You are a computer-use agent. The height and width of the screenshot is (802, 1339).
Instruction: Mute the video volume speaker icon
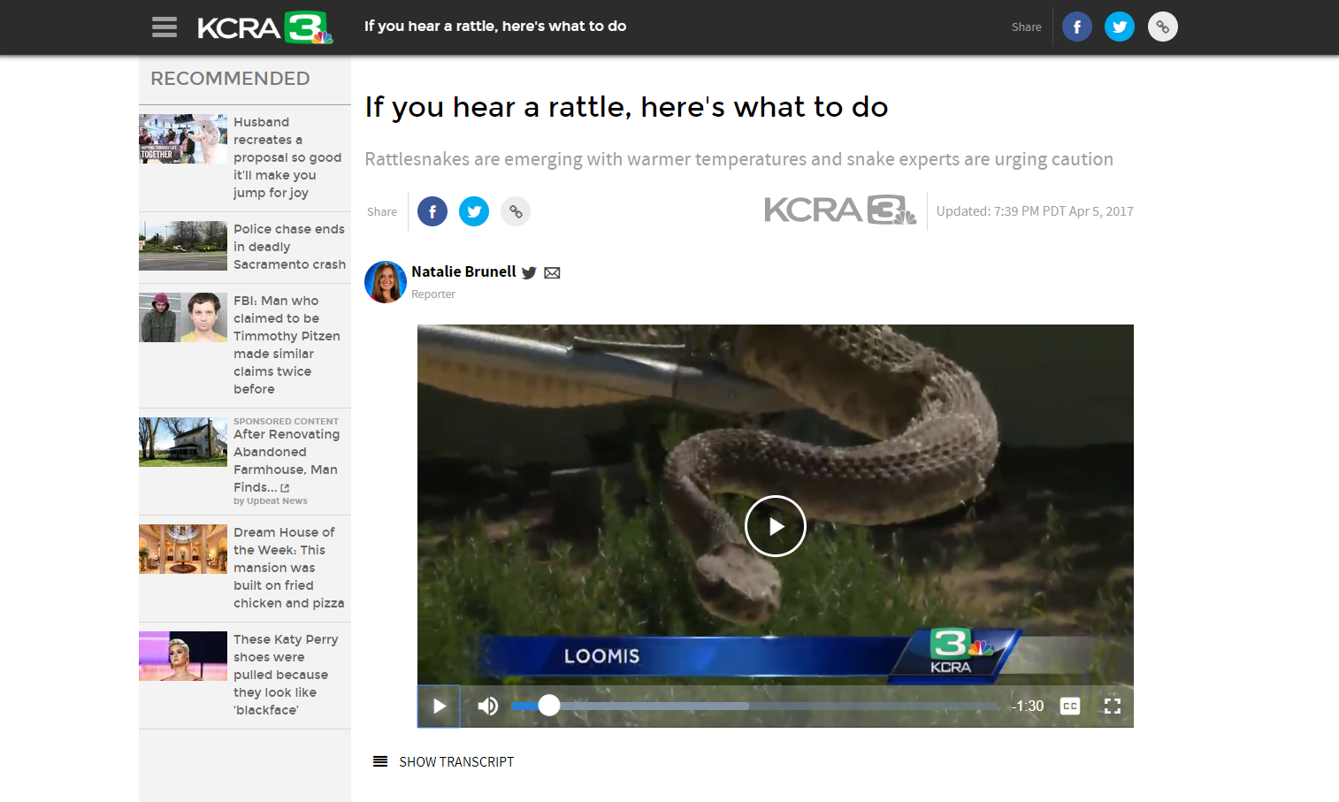pos(488,706)
